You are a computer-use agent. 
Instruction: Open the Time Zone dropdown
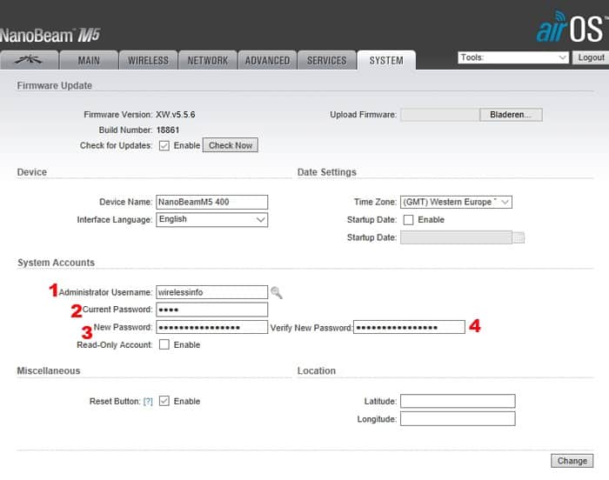(457, 202)
